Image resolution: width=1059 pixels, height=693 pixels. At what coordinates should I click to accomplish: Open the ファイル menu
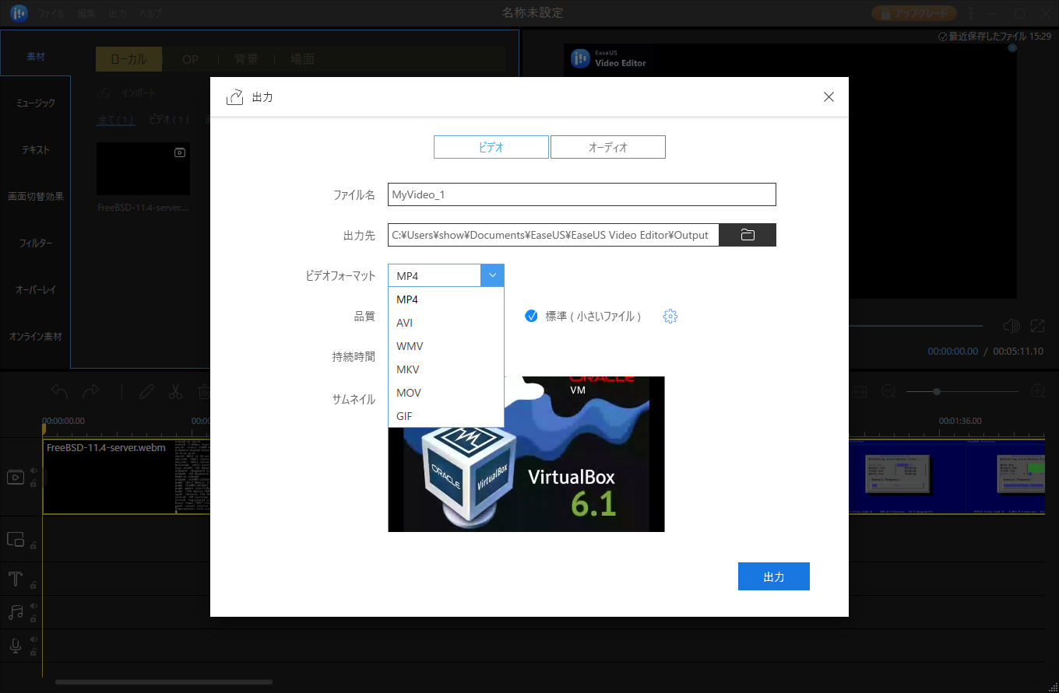pyautogui.click(x=51, y=14)
